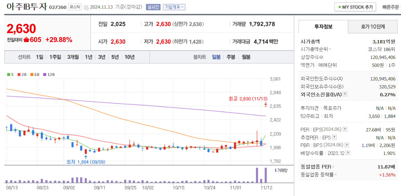Click the purple 120-day moving average swatch
Screen dimensions: 401x196
[x=44, y=74]
